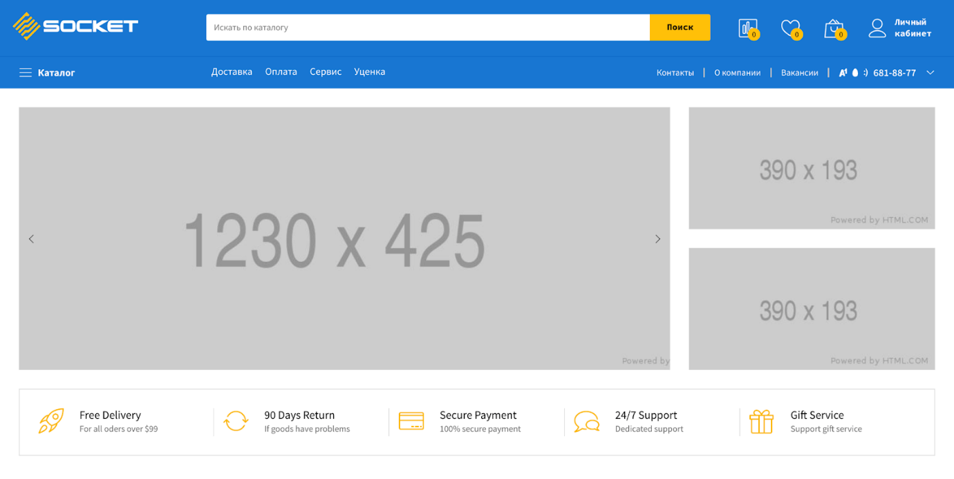
Task: Click the Socket logo in the header
Action: pyautogui.click(x=75, y=26)
